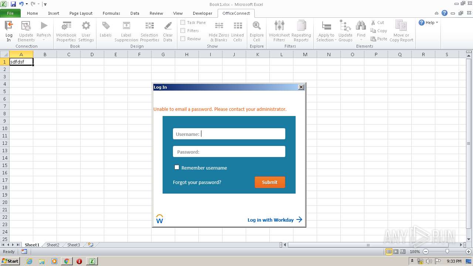Click the taskbar clock 9:33 PM

pos(454,261)
